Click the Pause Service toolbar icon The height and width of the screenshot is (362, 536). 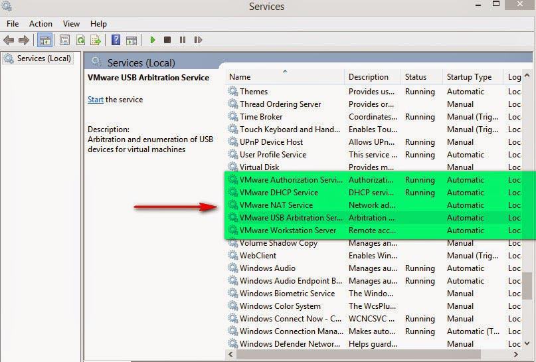pos(183,40)
